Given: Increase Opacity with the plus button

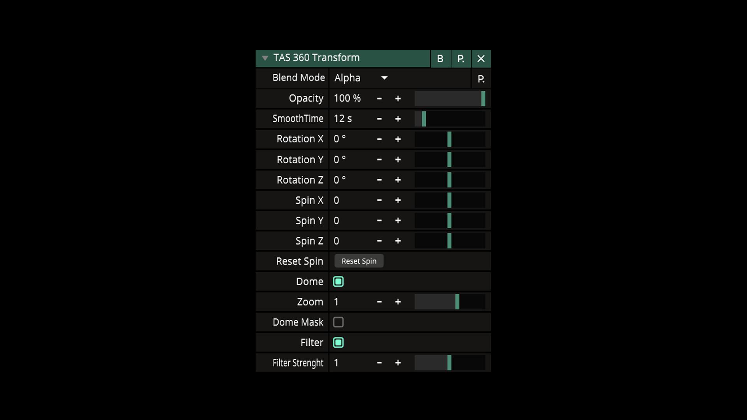Looking at the screenshot, I should point(398,99).
